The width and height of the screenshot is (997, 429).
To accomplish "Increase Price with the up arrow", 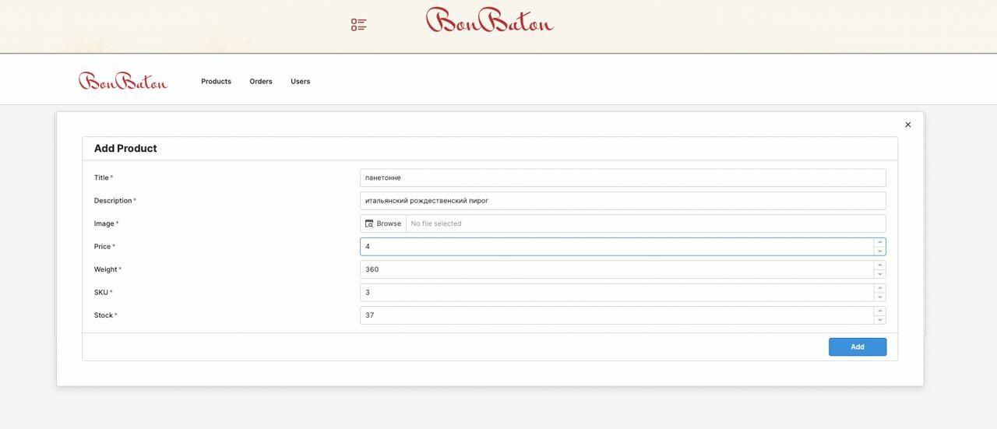I will [x=879, y=242].
